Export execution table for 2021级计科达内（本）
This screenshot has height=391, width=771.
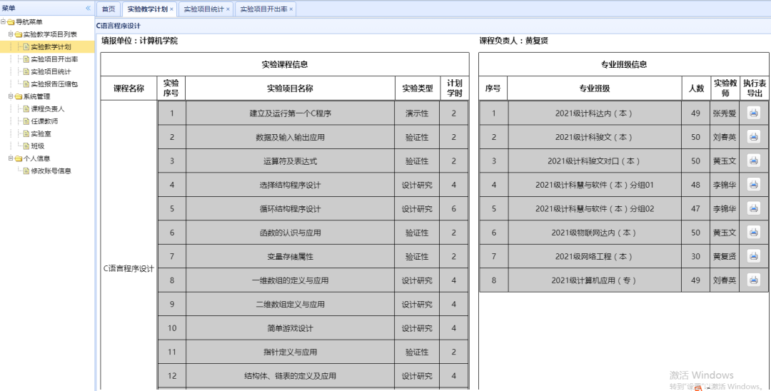click(754, 113)
